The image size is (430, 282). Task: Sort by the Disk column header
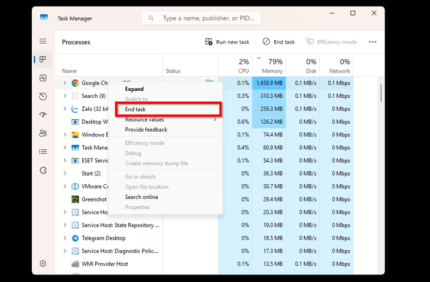click(303, 65)
